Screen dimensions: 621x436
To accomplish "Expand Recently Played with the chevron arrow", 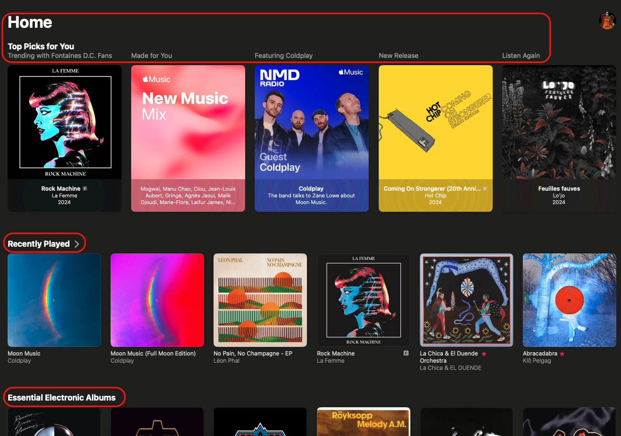I will coord(77,244).
